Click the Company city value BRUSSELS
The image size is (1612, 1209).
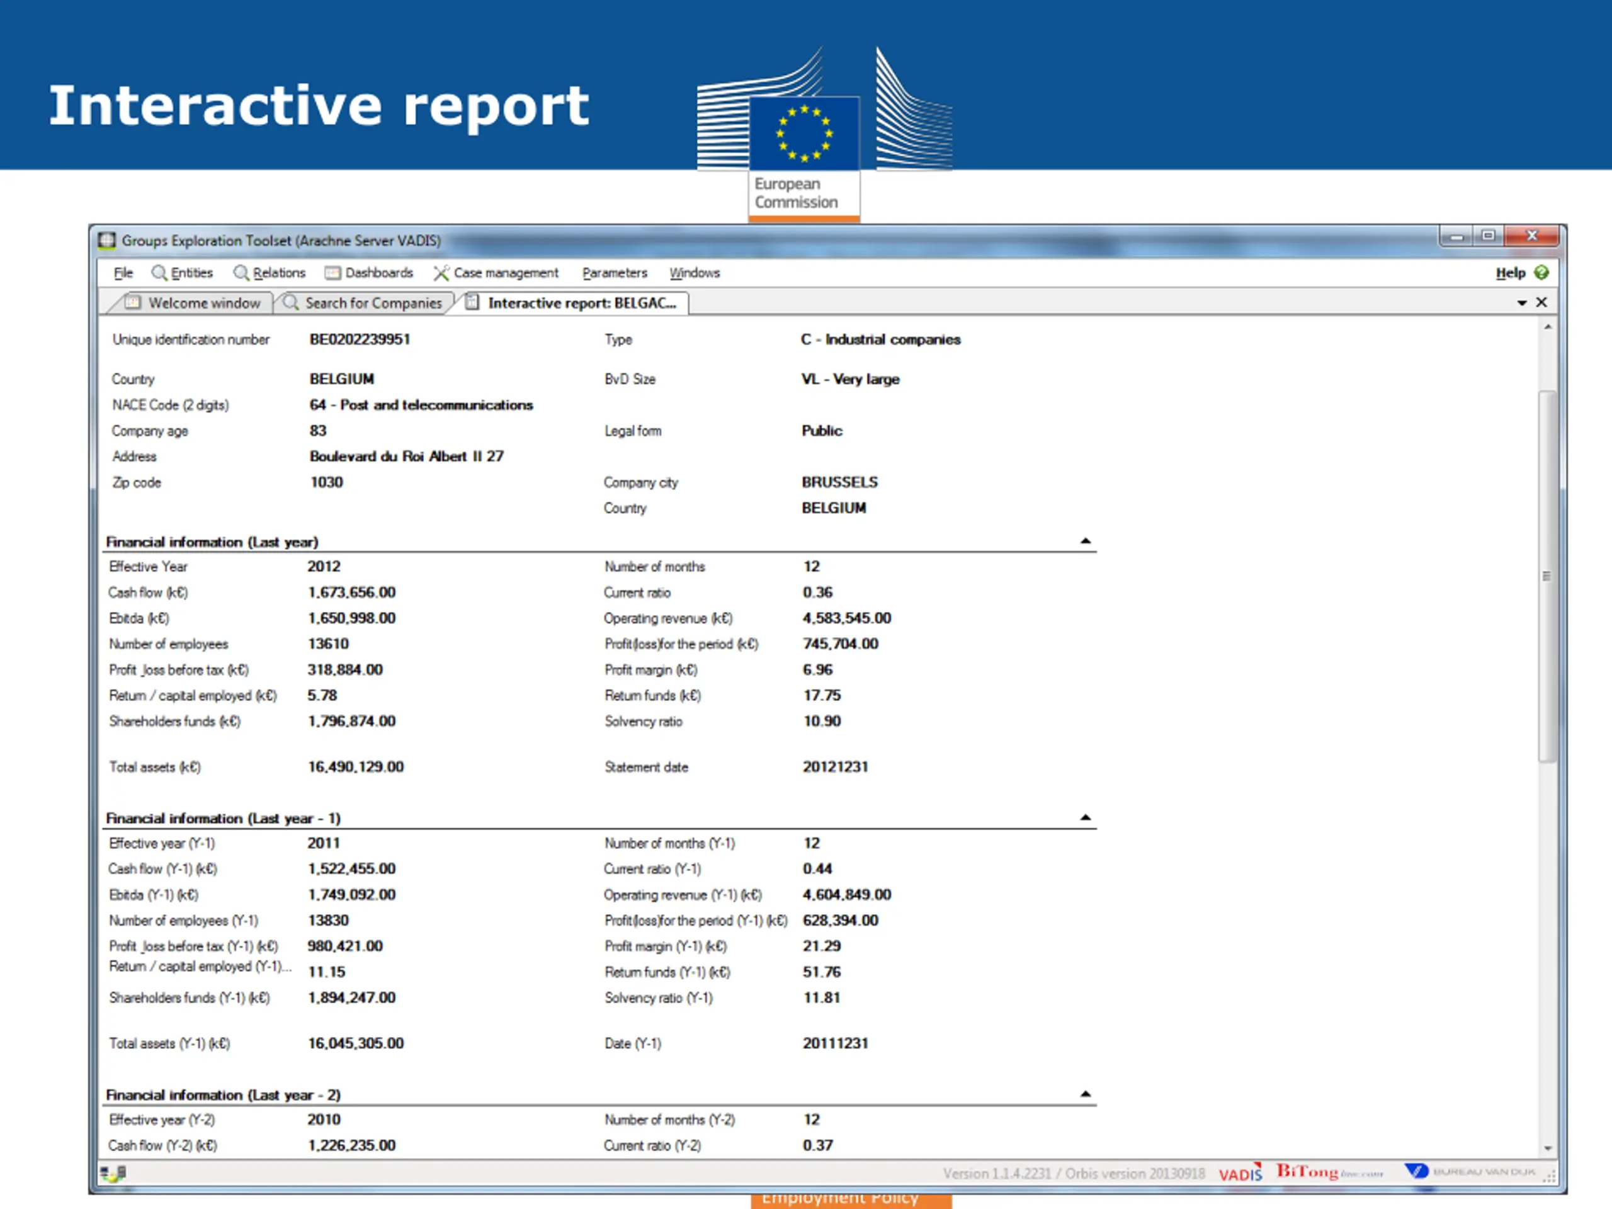tap(839, 482)
